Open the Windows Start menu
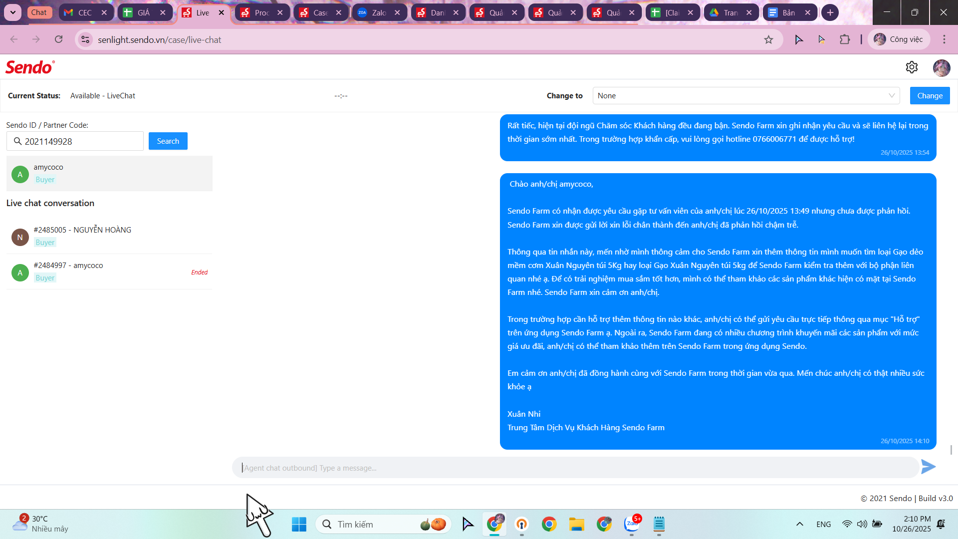958x539 pixels. [299, 524]
